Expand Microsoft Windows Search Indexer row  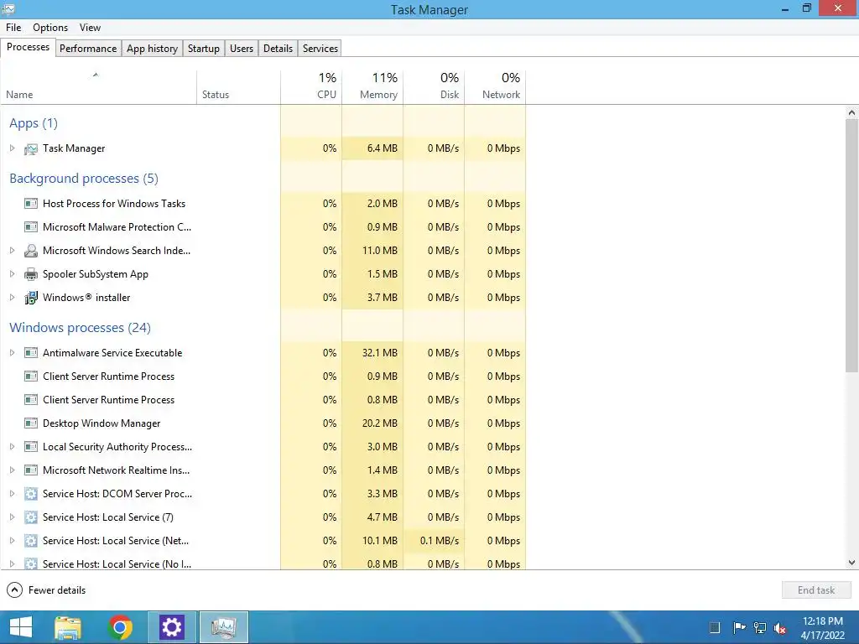12,251
